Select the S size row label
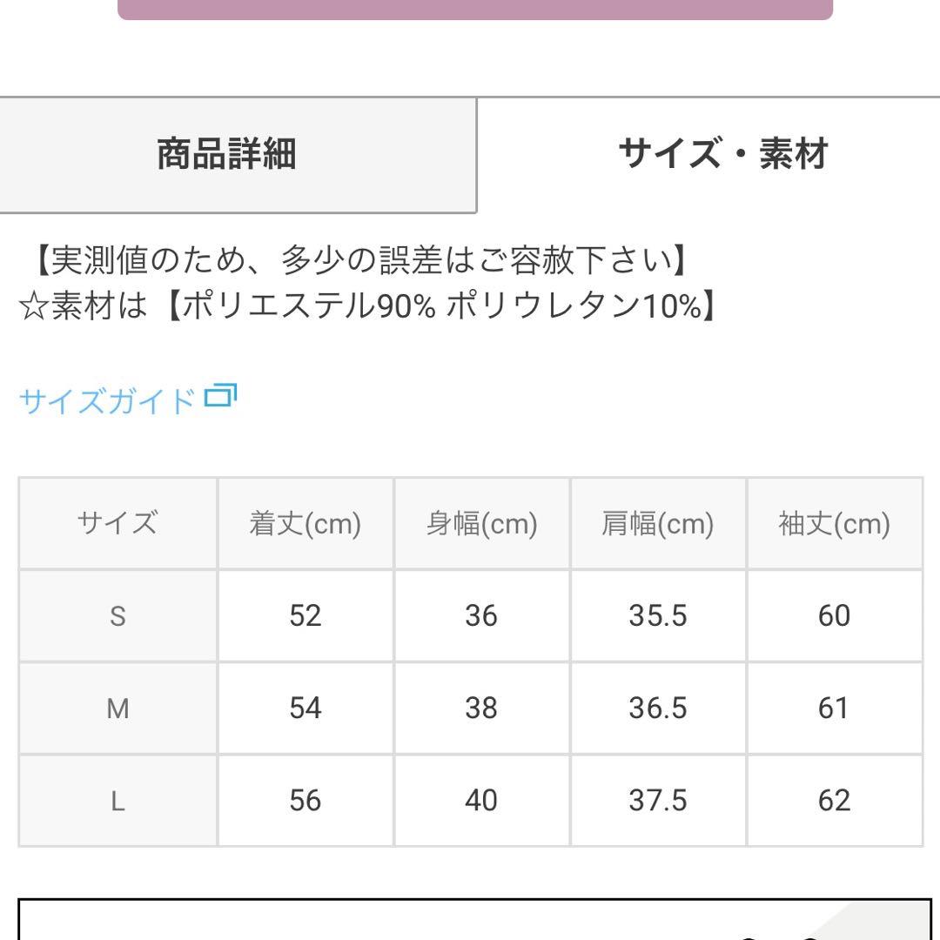The height and width of the screenshot is (940, 940). point(117,616)
